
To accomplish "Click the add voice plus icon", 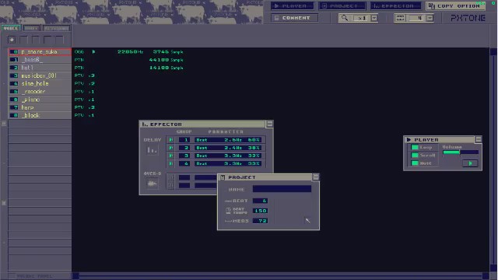I will pos(12,40).
